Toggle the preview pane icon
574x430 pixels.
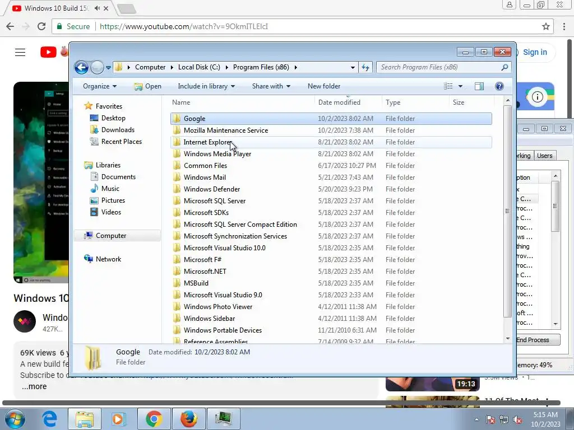point(479,86)
